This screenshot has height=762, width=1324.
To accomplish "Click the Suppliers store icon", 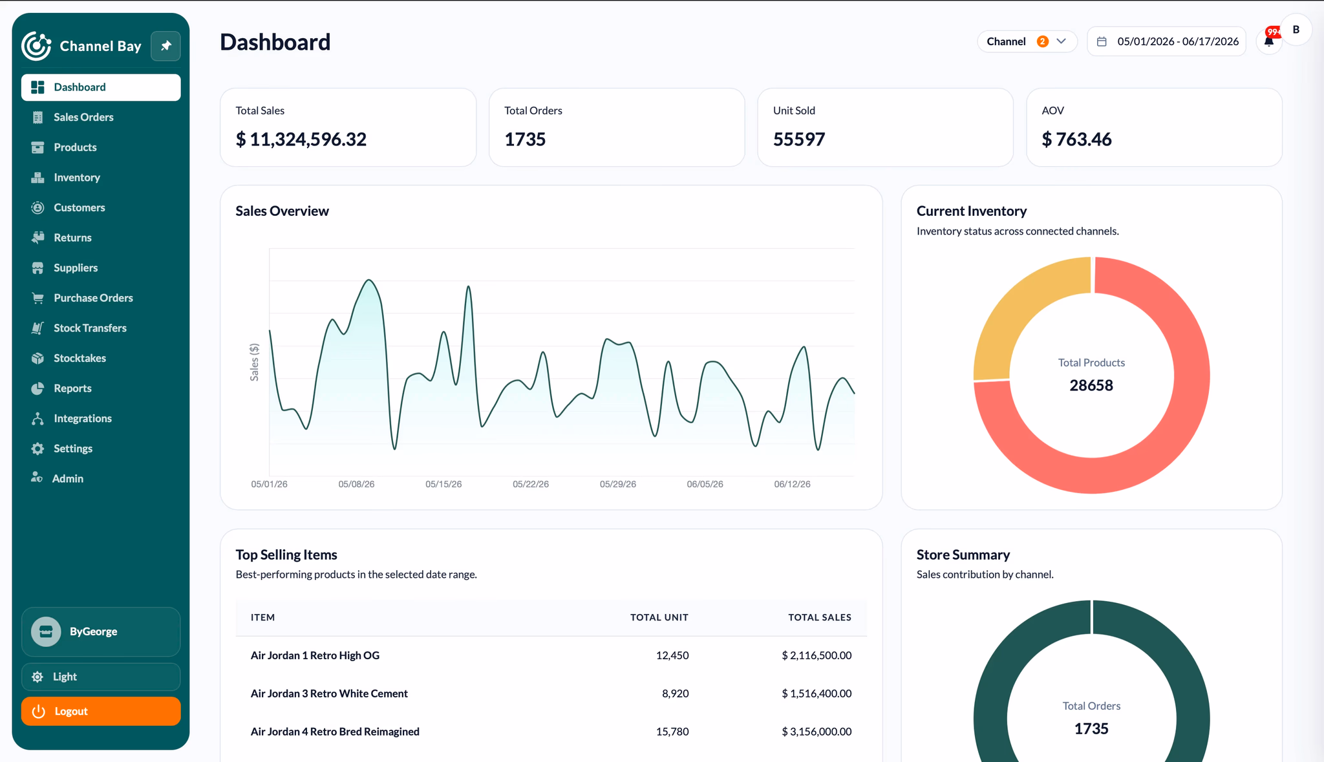I will point(37,268).
